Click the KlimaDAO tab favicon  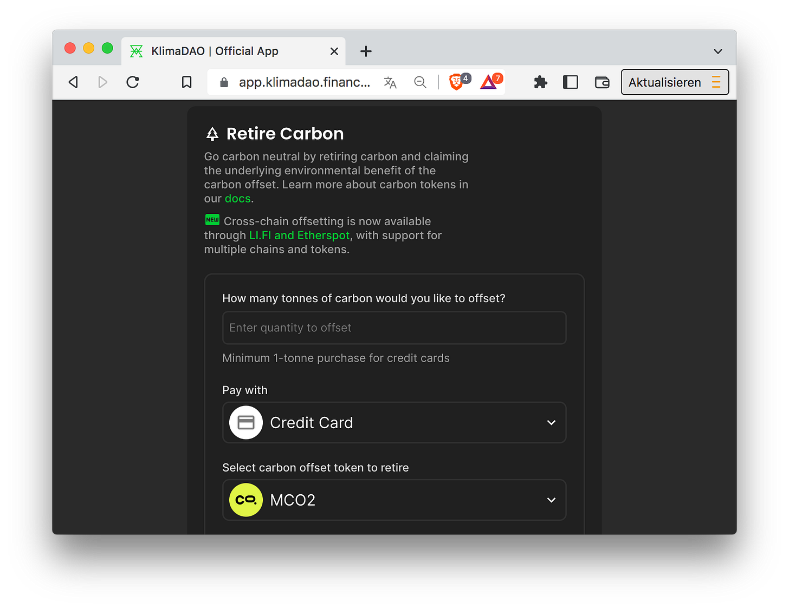(137, 51)
